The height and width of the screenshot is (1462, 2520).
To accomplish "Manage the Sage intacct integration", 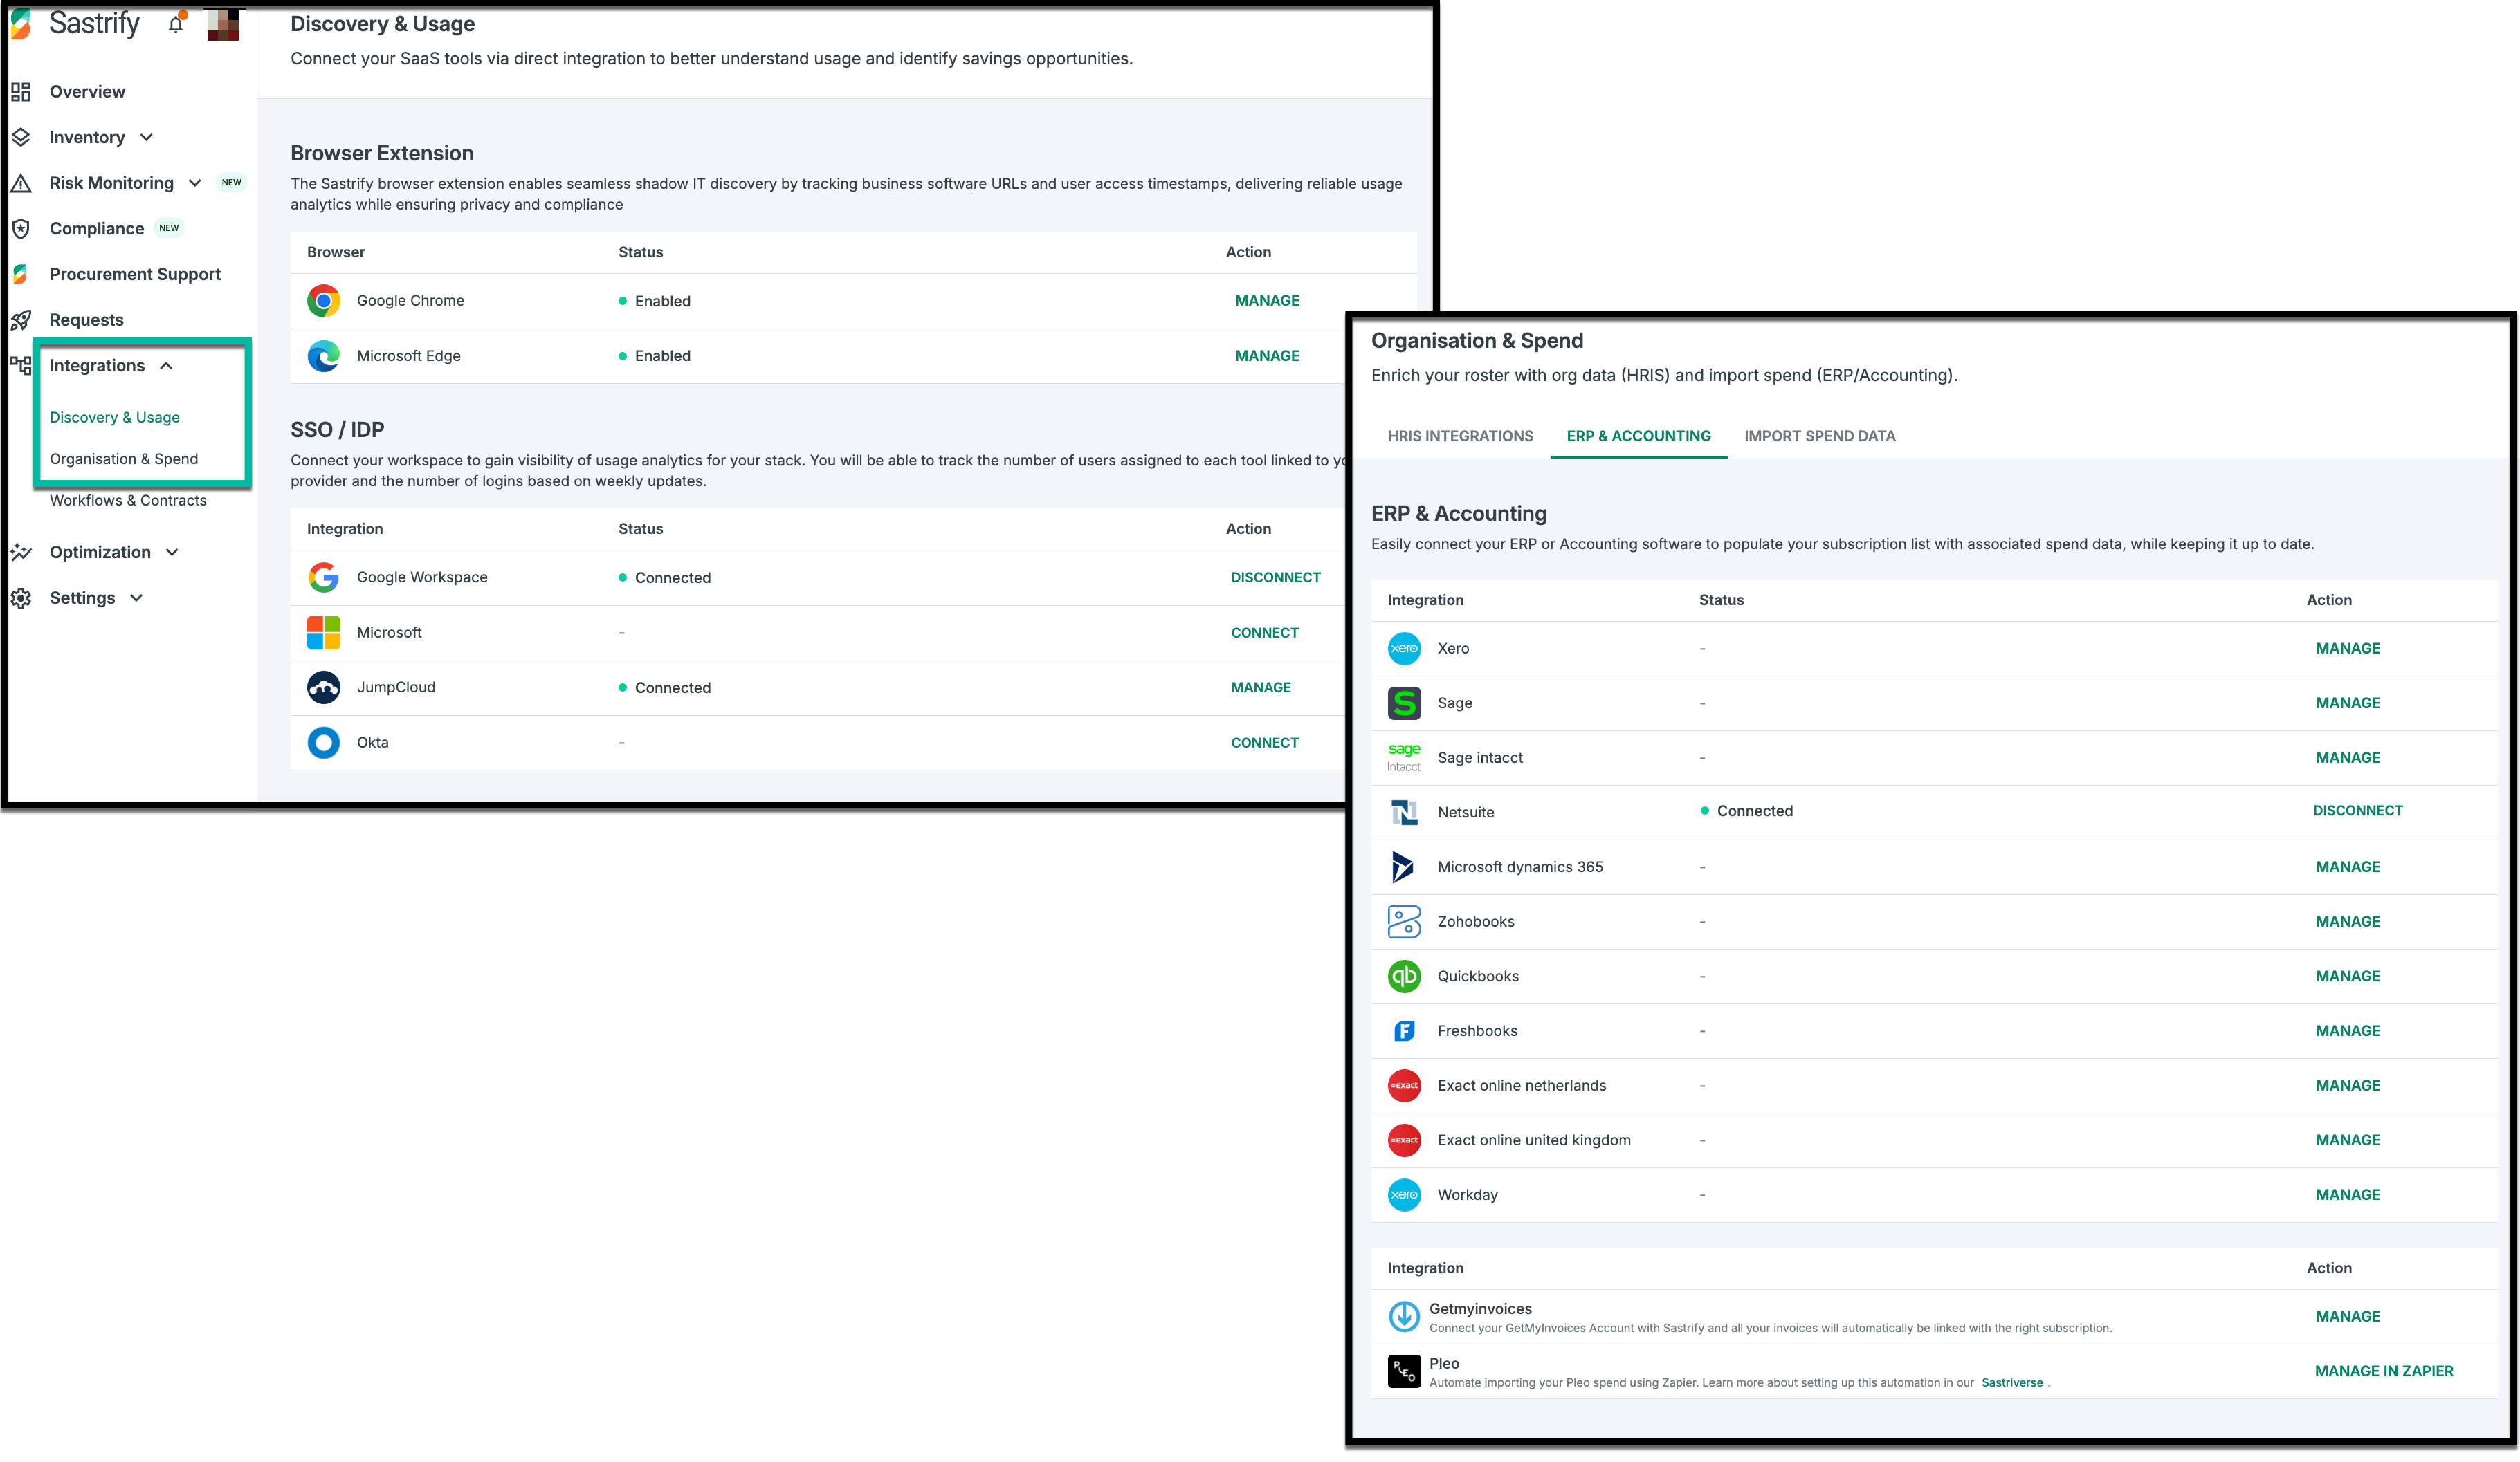I will point(2347,757).
